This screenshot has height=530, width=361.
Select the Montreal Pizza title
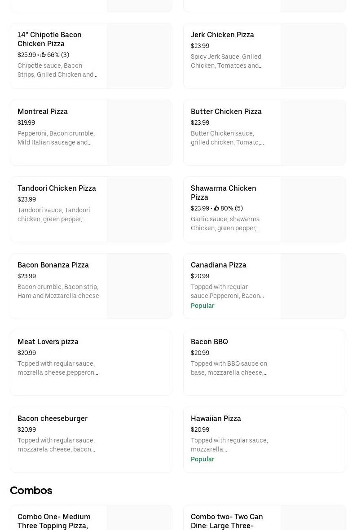click(x=43, y=111)
